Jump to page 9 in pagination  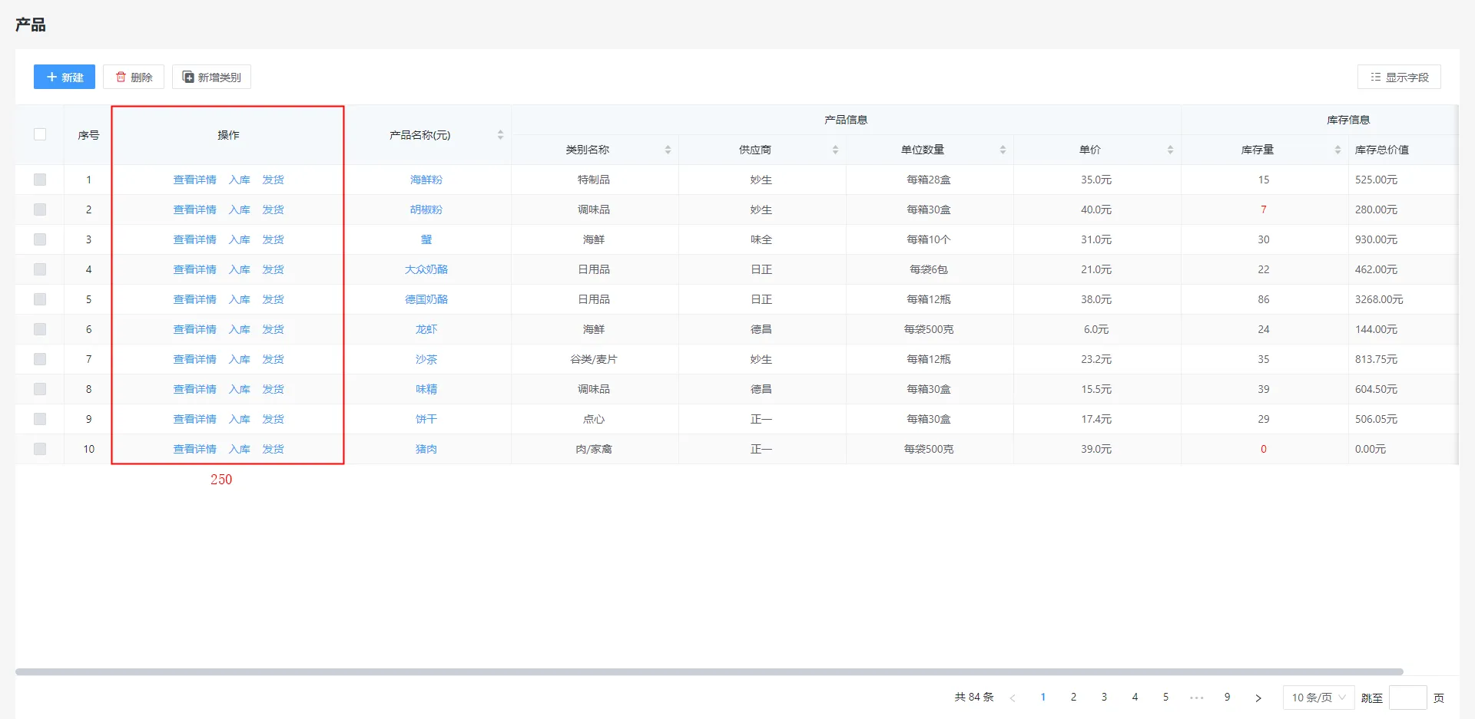pos(1227,698)
